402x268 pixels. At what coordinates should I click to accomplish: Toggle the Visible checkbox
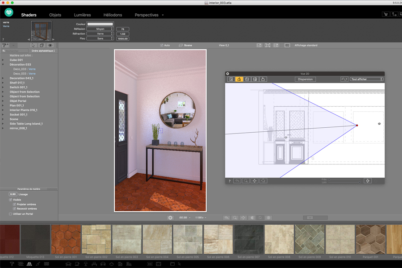[x=11, y=200]
